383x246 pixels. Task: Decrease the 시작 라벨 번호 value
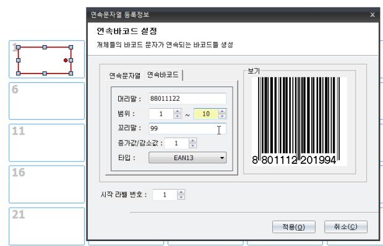coord(181,197)
